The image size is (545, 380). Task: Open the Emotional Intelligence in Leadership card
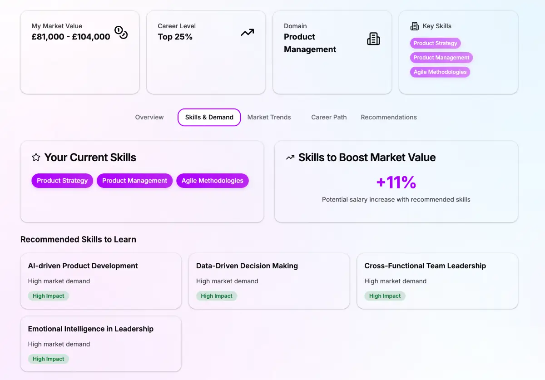(101, 344)
